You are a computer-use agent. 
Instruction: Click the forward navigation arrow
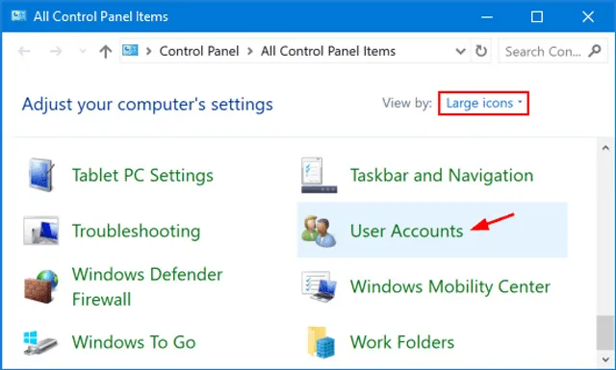[56, 51]
